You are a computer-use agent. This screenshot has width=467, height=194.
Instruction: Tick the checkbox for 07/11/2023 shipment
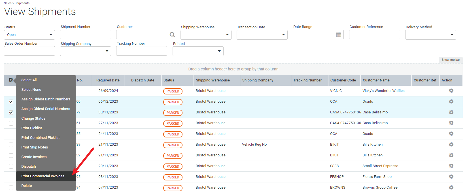(x=11, y=188)
